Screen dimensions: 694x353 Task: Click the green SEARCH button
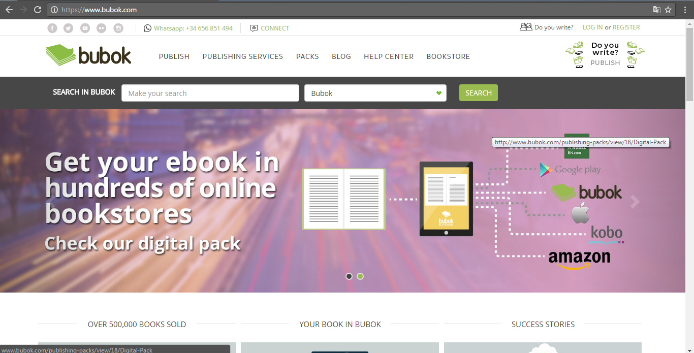point(479,93)
